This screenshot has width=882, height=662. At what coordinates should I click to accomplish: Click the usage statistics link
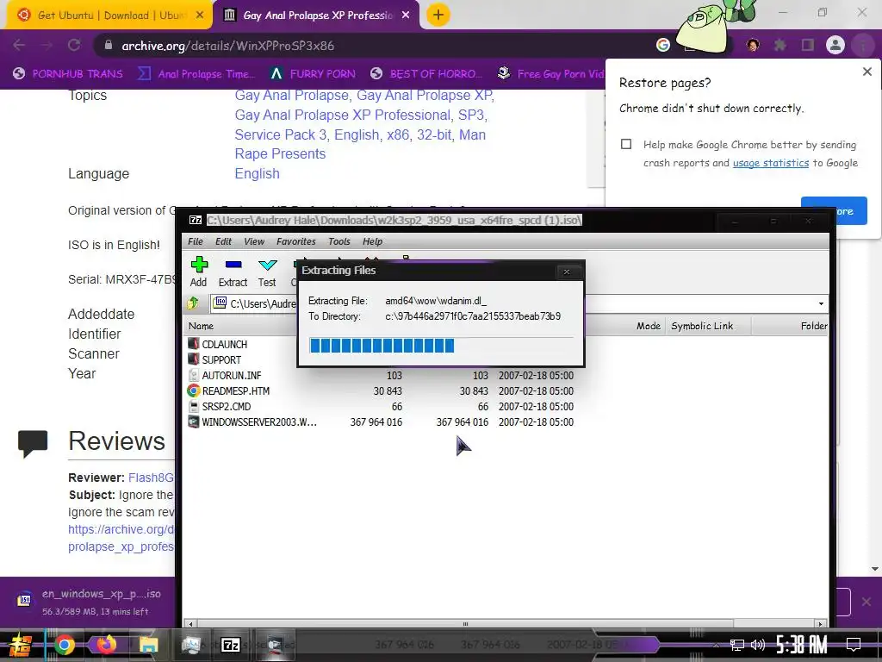point(771,163)
